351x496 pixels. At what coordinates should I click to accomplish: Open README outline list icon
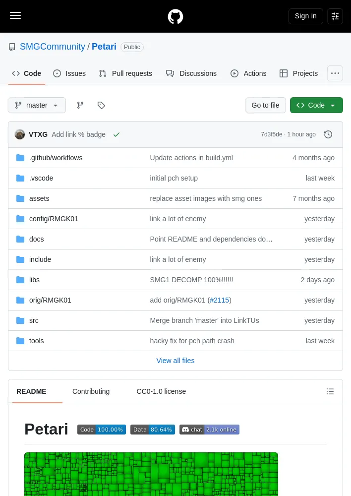click(x=330, y=391)
